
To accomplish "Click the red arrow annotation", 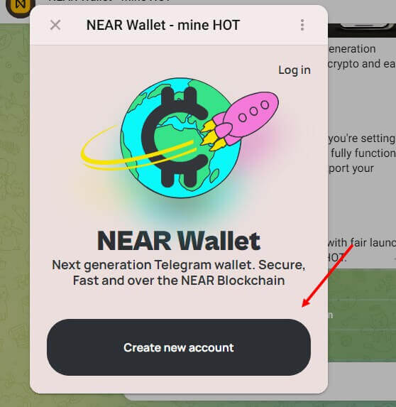I will pos(327,276).
